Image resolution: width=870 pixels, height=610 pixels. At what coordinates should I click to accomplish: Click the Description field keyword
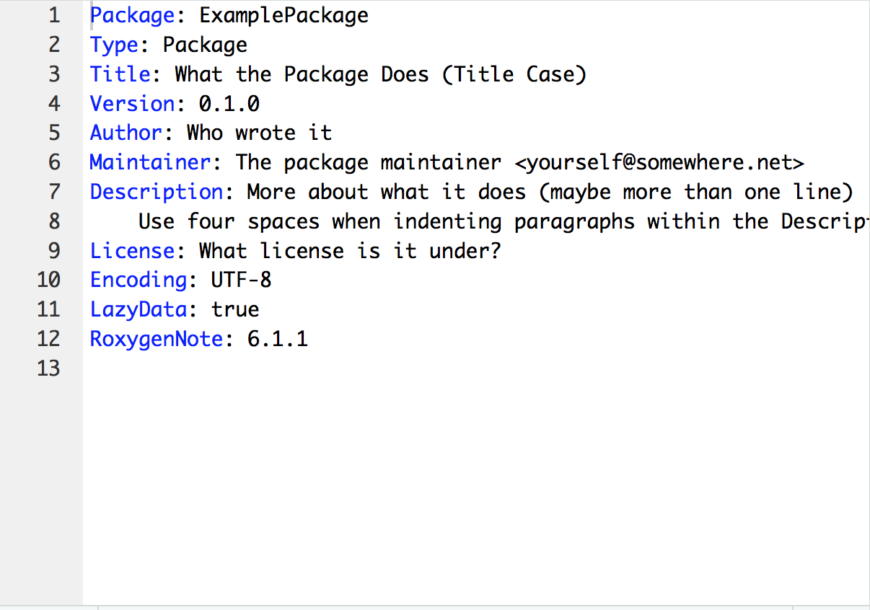(x=157, y=192)
